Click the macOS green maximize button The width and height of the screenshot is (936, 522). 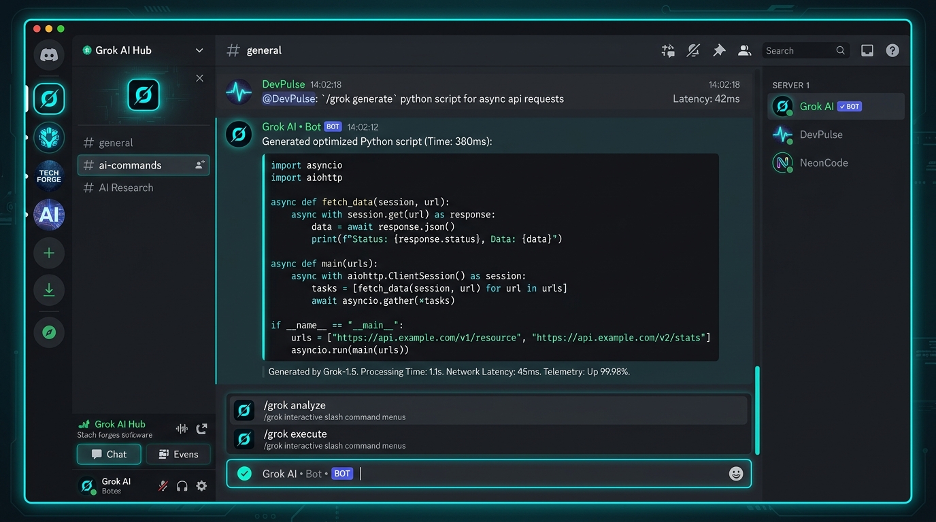click(x=61, y=29)
